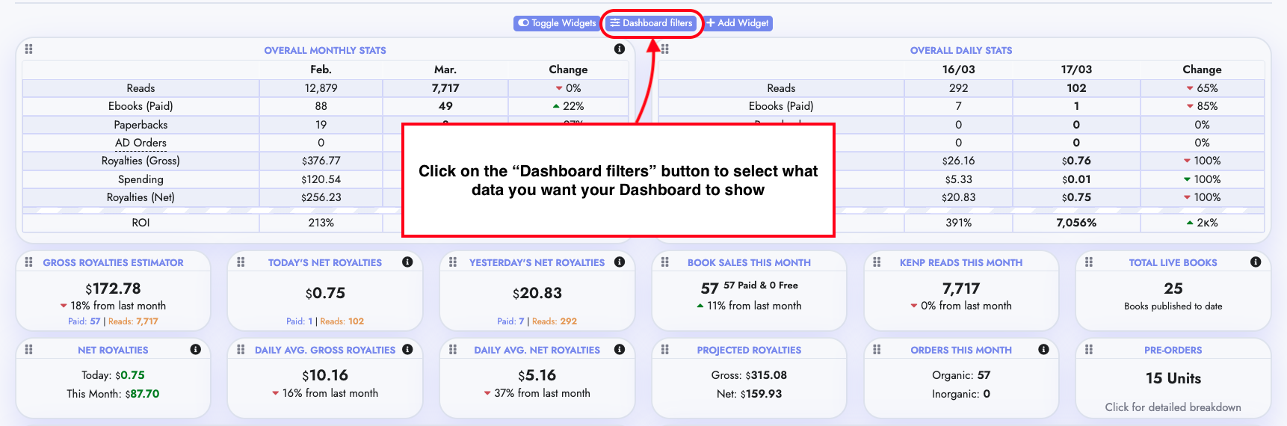Click drag handle of Pre-Orders widget
1287x426 pixels.
pos(1089,349)
